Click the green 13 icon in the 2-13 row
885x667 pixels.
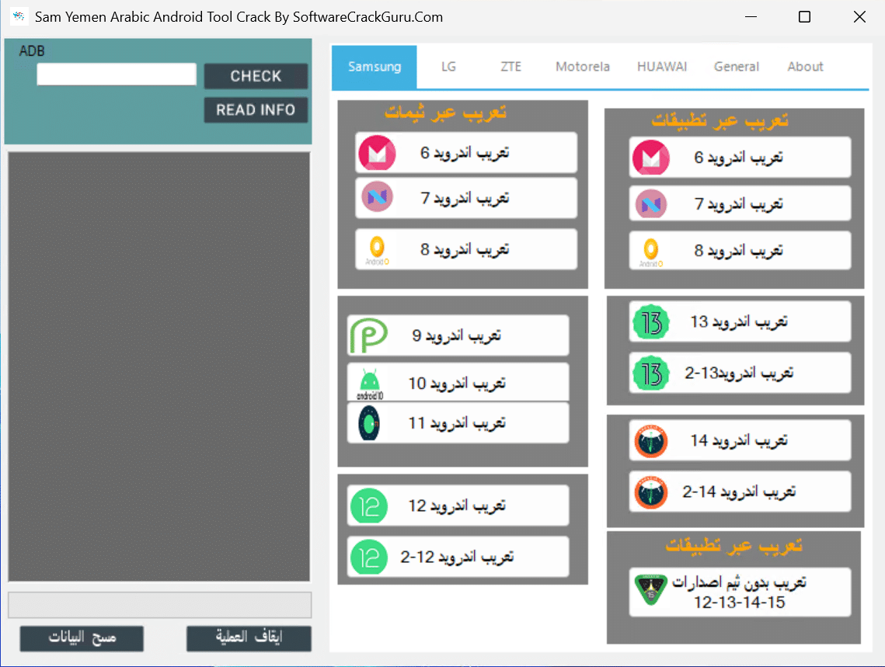(x=651, y=373)
